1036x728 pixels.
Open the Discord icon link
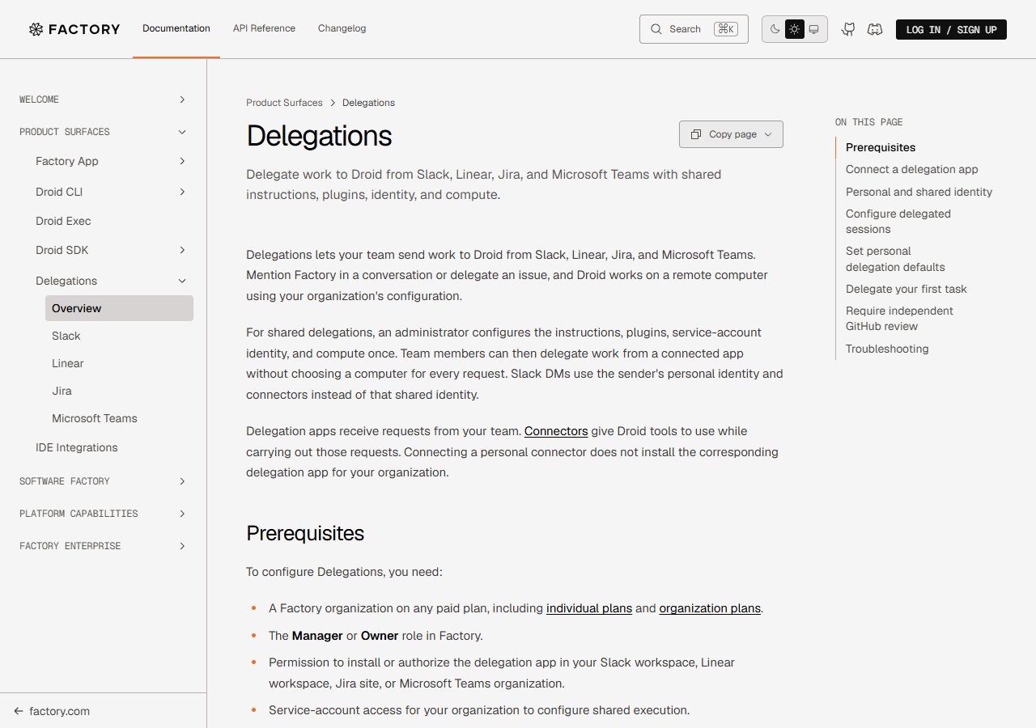875,29
